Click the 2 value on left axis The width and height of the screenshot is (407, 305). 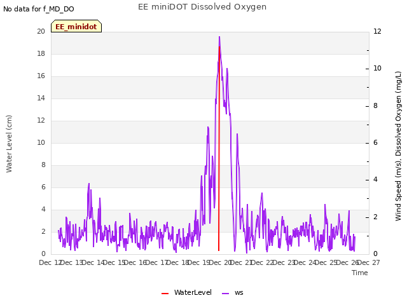43,231
